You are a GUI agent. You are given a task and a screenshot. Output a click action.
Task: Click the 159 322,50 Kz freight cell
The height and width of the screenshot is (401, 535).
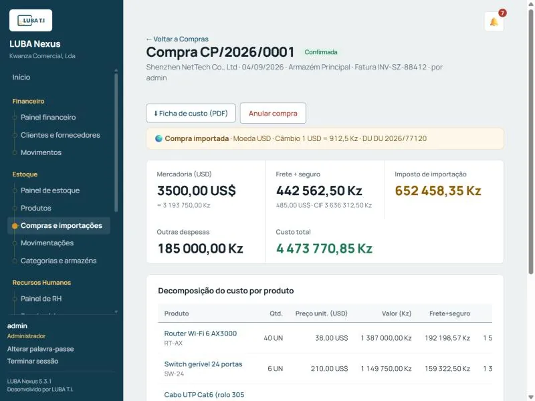[x=447, y=369]
